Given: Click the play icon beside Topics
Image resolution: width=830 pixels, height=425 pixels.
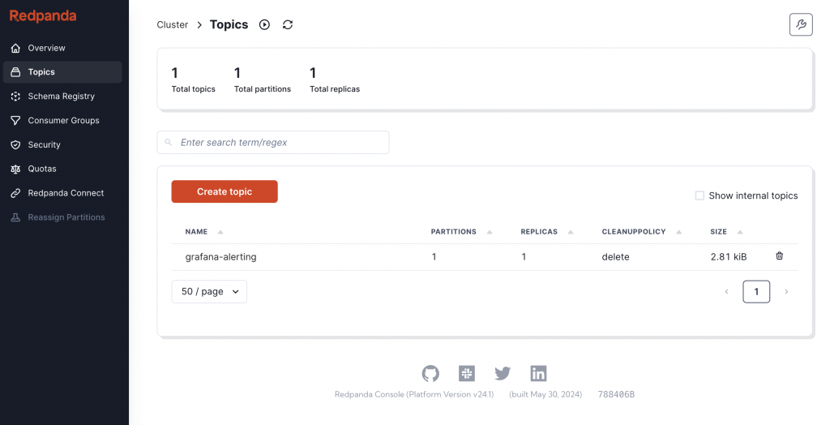Looking at the screenshot, I should pos(264,24).
